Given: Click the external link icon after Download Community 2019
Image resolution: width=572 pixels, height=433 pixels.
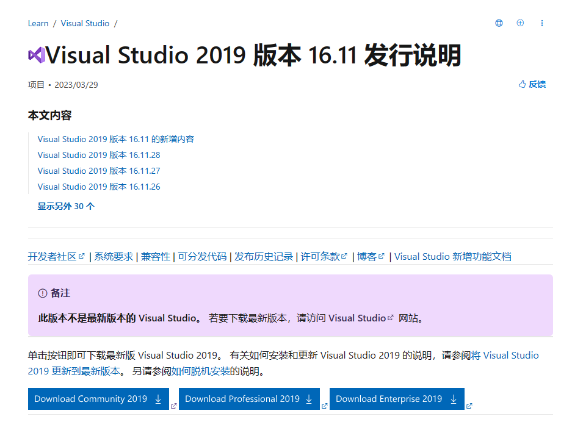Looking at the screenshot, I should point(173,406).
